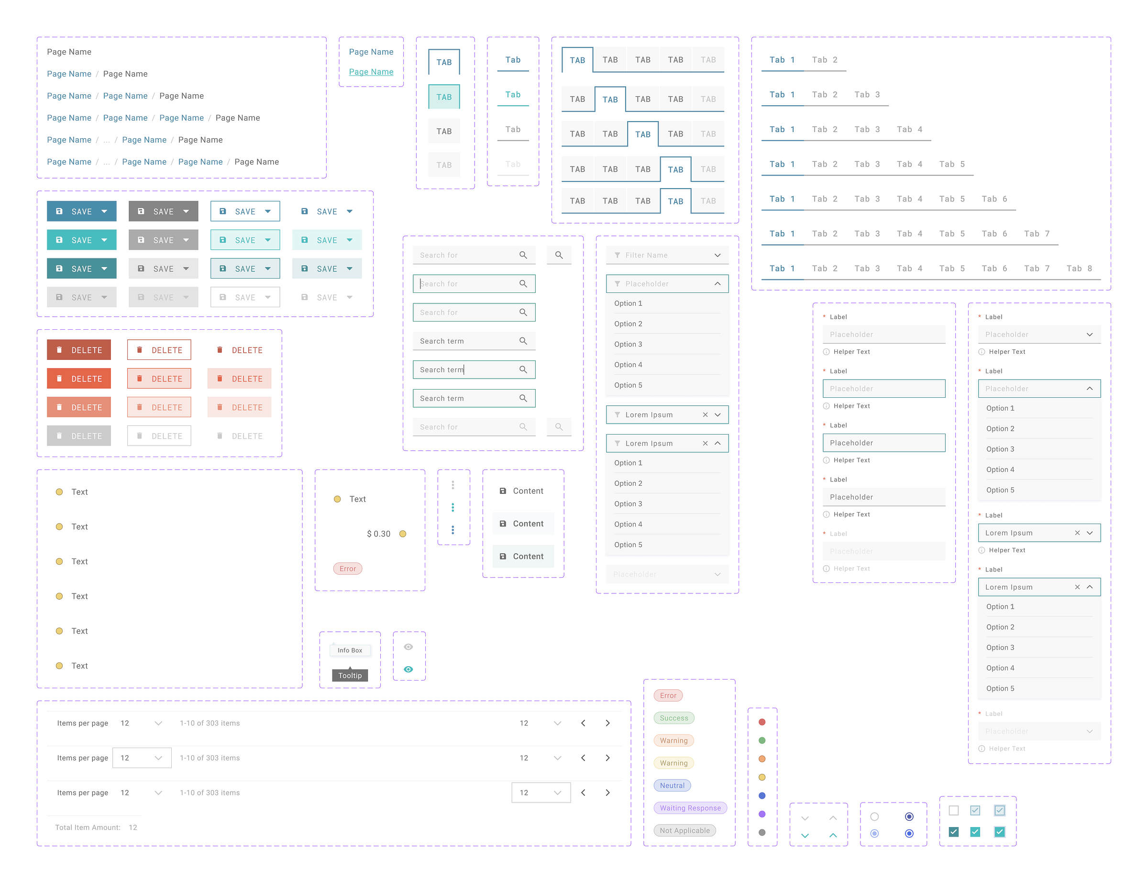Toggle the filled eye visibility icon

tap(408, 669)
